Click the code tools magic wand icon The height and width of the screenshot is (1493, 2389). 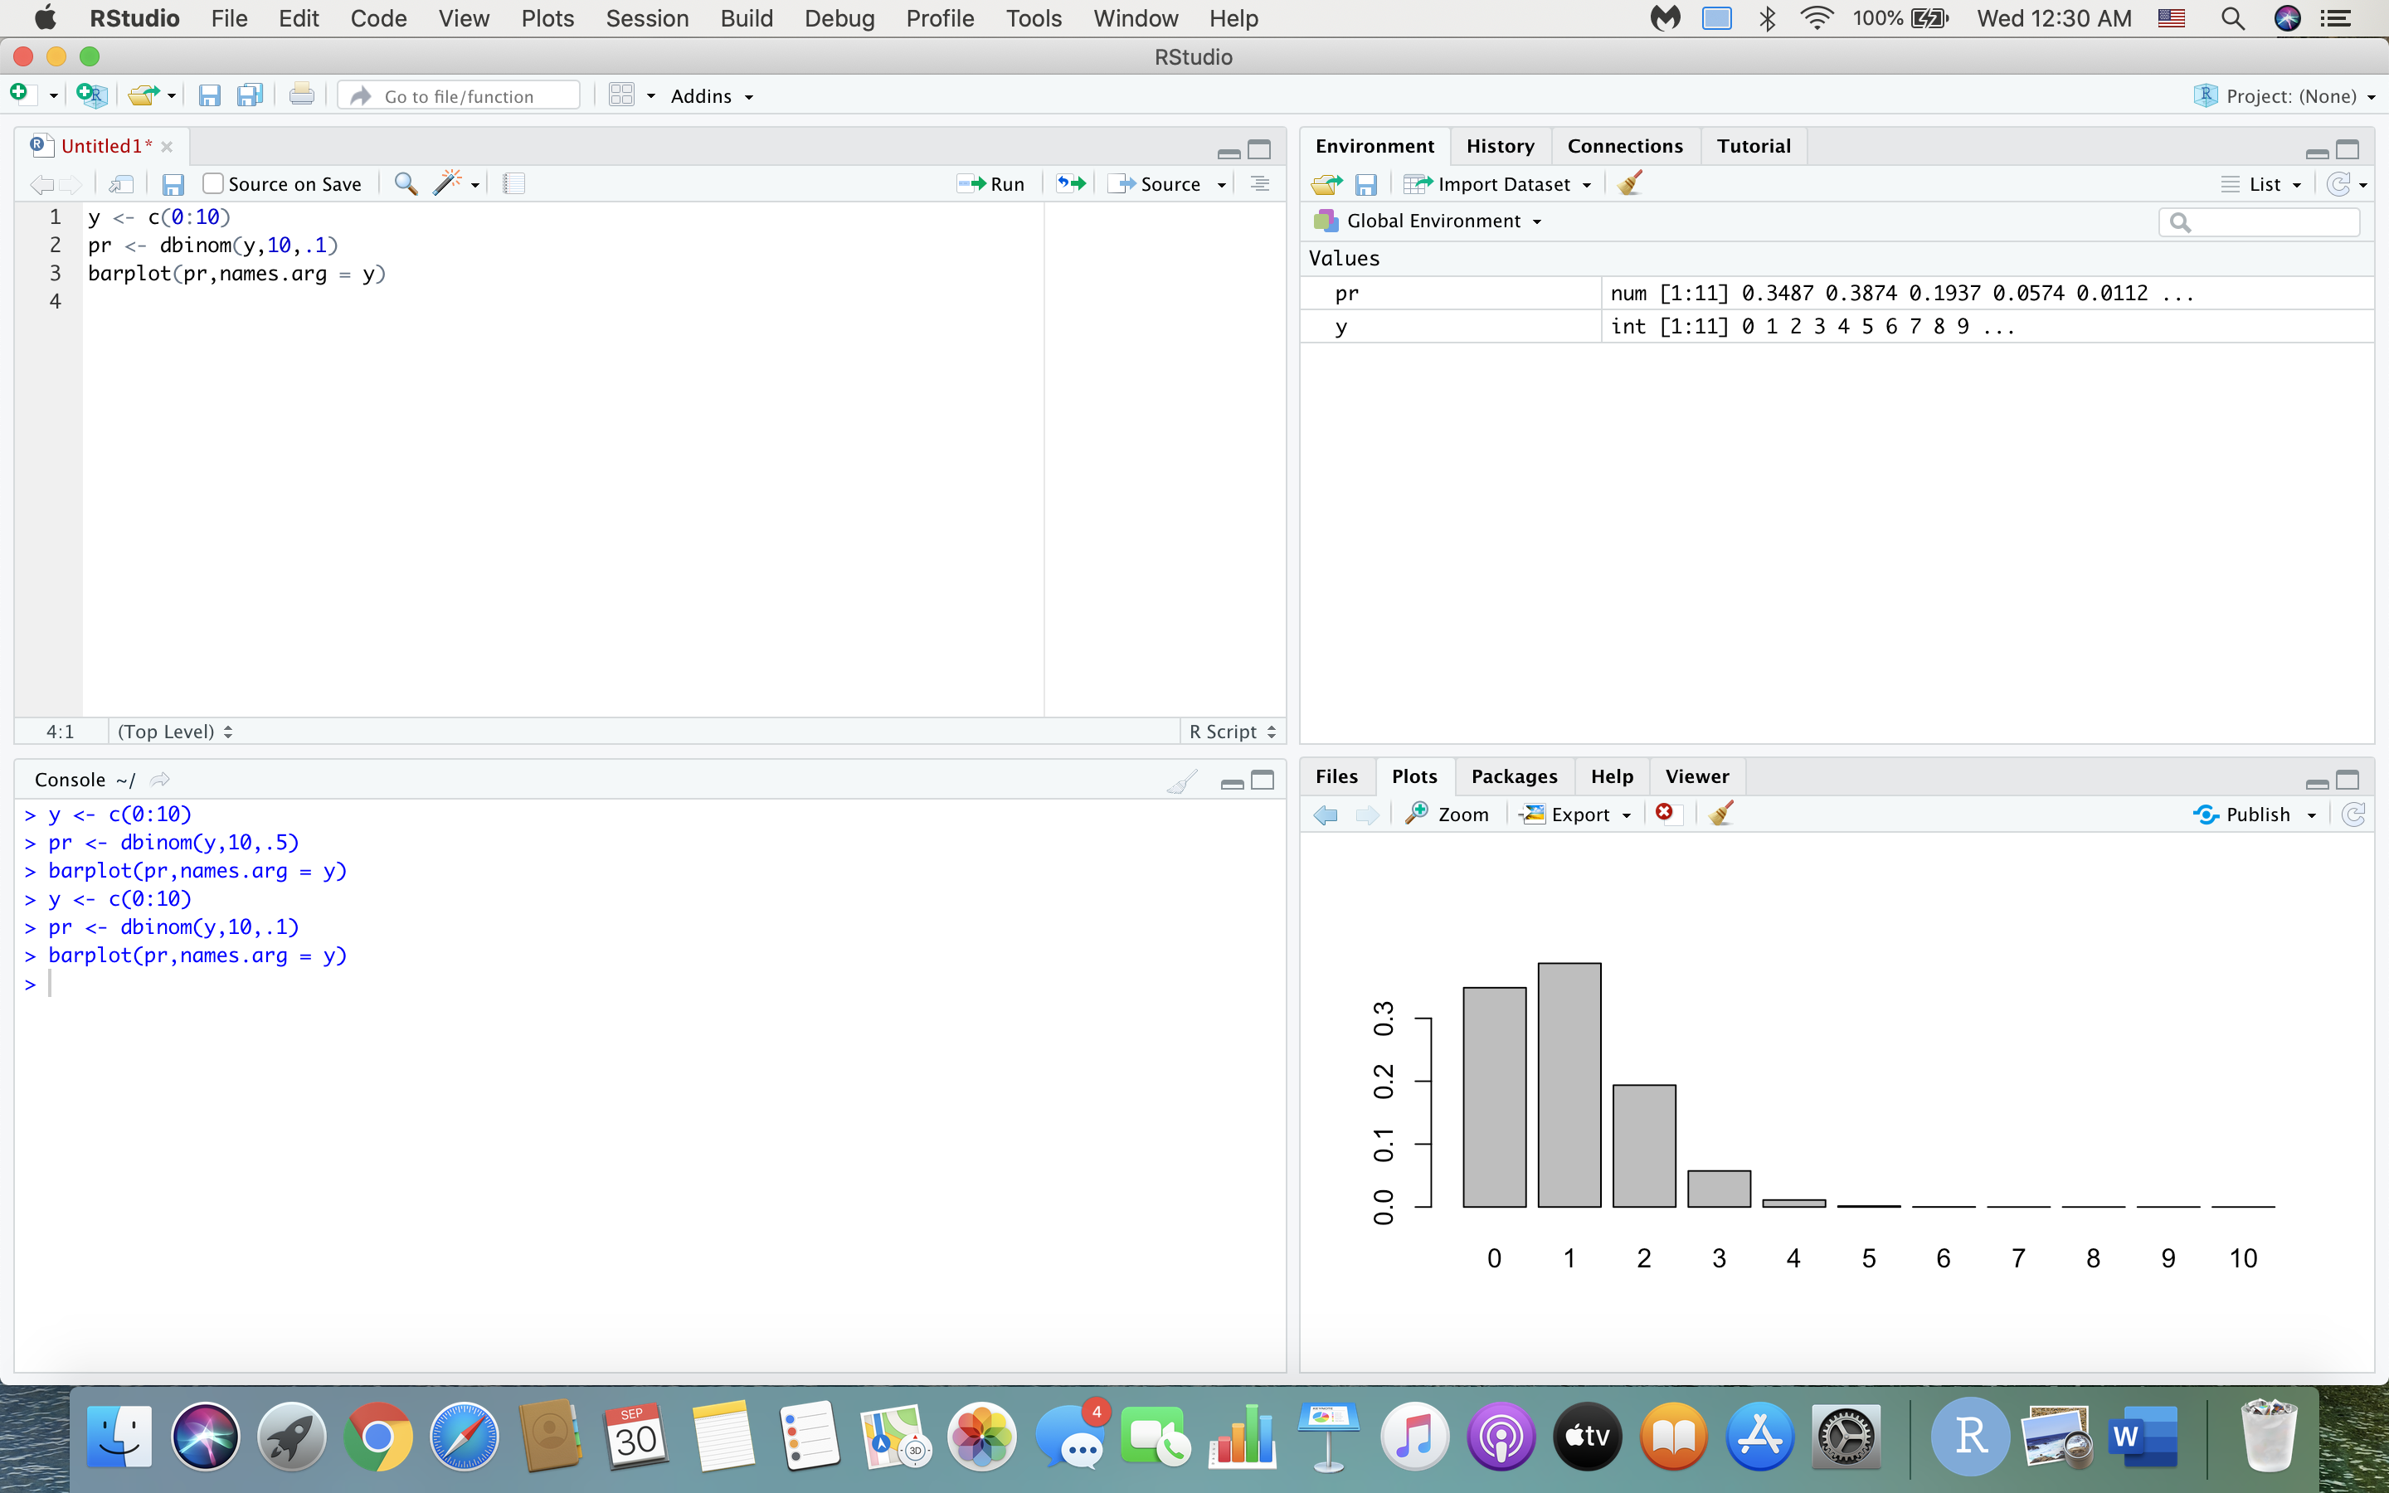point(448,183)
